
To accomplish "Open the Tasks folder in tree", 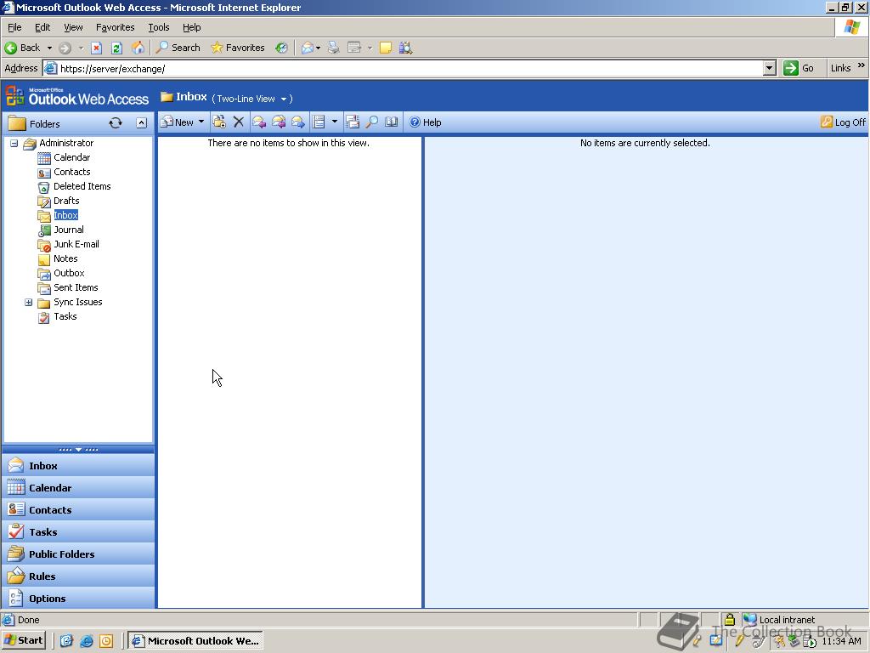I will [65, 316].
